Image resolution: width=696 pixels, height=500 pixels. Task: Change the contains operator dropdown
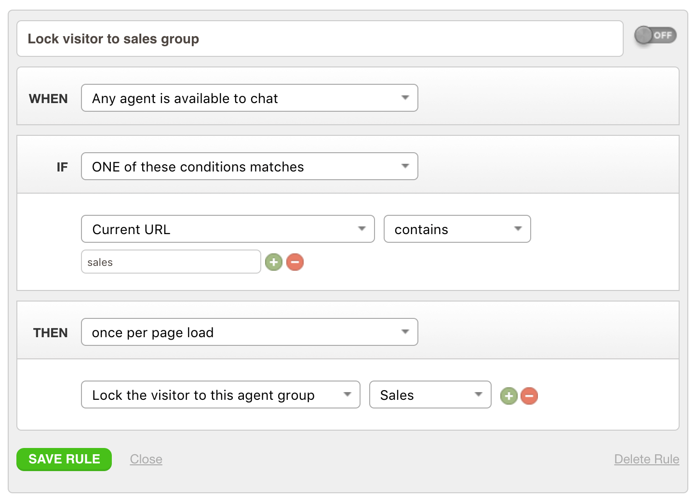click(x=457, y=229)
